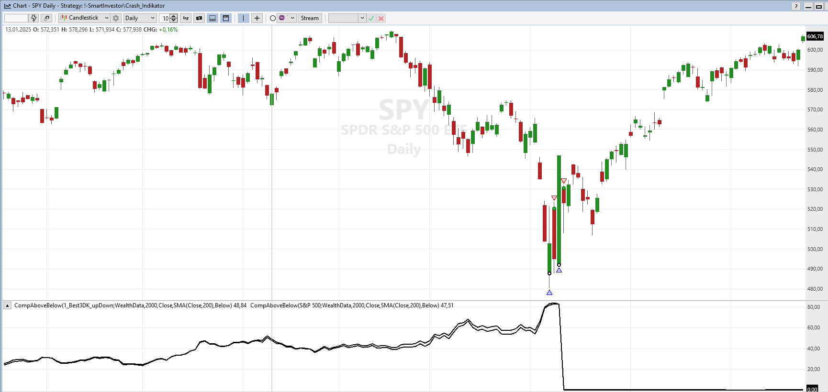This screenshot has width=828, height=392.
Task: Click the purple round icon in toolbar
Action: click(x=282, y=18)
